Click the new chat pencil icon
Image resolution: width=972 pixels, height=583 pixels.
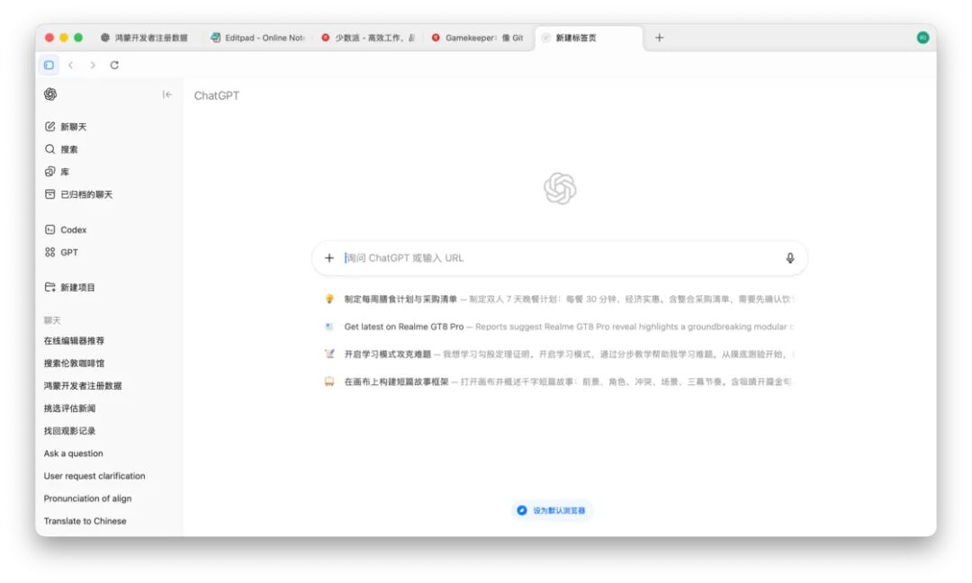(50, 126)
